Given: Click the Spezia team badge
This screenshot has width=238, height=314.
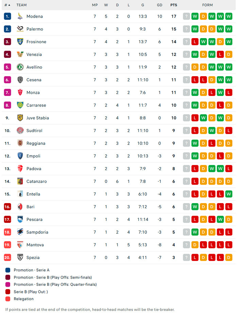Looking at the screenshot, I should (x=20, y=258).
